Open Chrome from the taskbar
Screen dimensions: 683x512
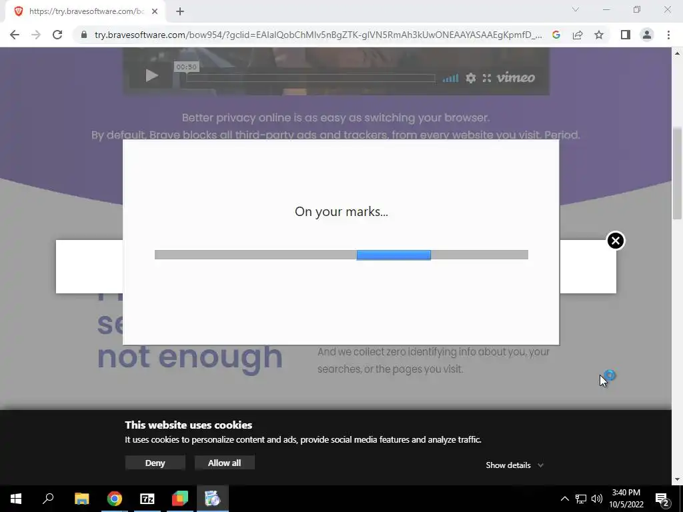coord(115,499)
